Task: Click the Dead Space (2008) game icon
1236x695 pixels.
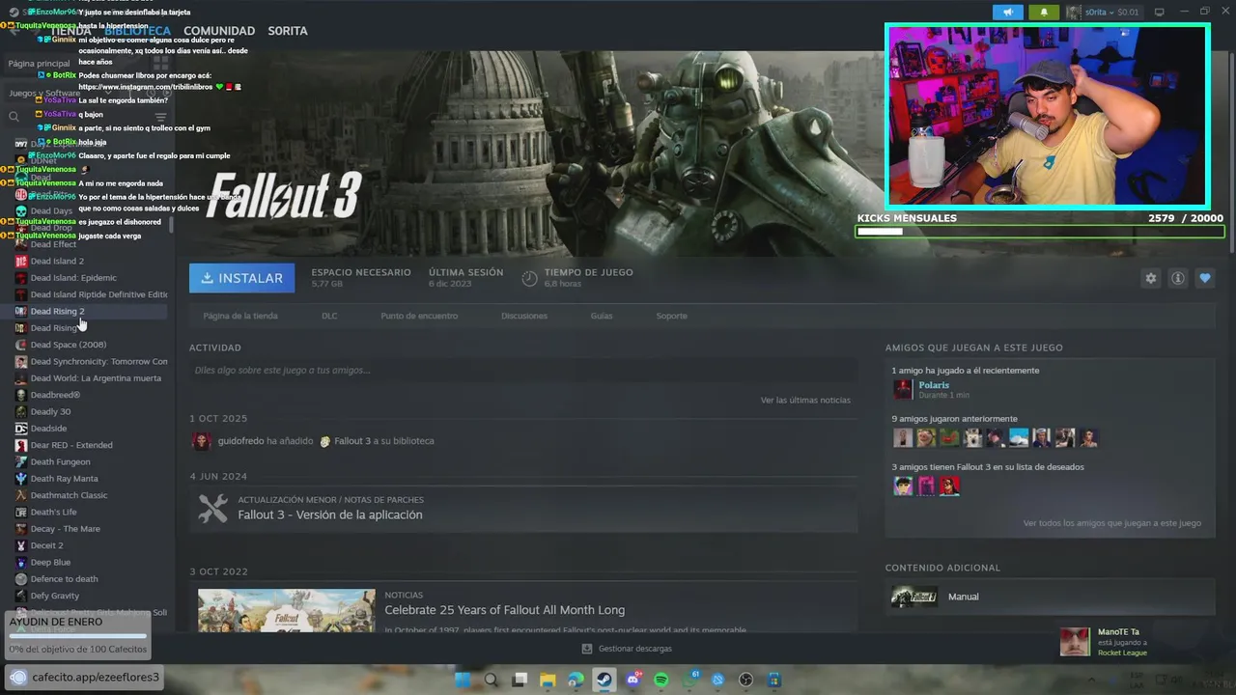Action: pyautogui.click(x=21, y=345)
